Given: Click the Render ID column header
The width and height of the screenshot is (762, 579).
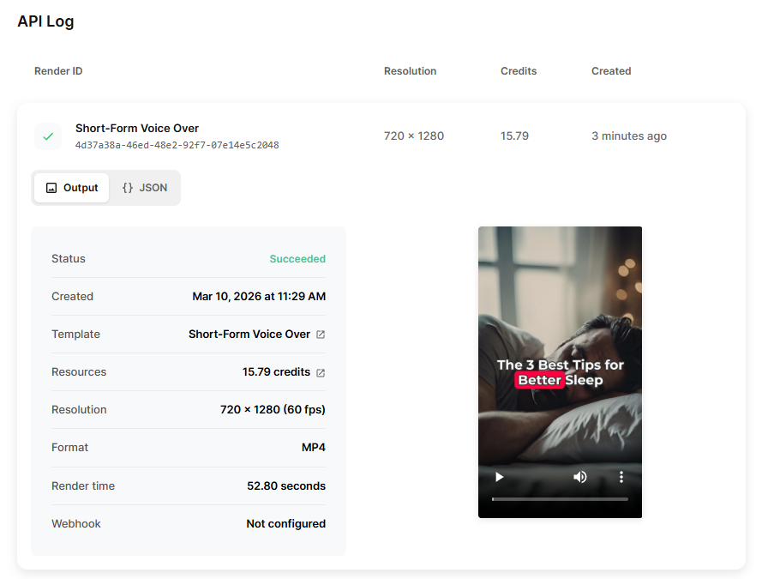Looking at the screenshot, I should click(58, 71).
